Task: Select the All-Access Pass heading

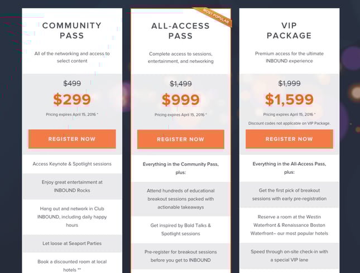Action: click(181, 31)
